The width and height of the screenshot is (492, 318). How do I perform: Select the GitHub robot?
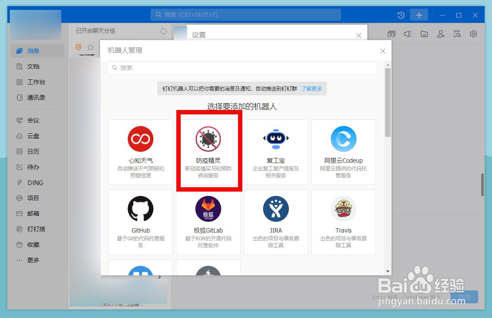pos(141,222)
